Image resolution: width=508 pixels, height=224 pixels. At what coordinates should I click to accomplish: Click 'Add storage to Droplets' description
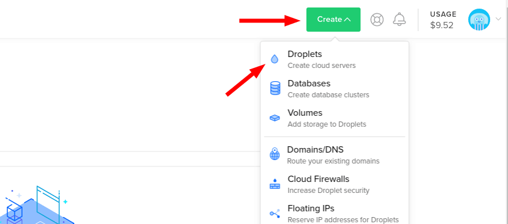point(327,124)
